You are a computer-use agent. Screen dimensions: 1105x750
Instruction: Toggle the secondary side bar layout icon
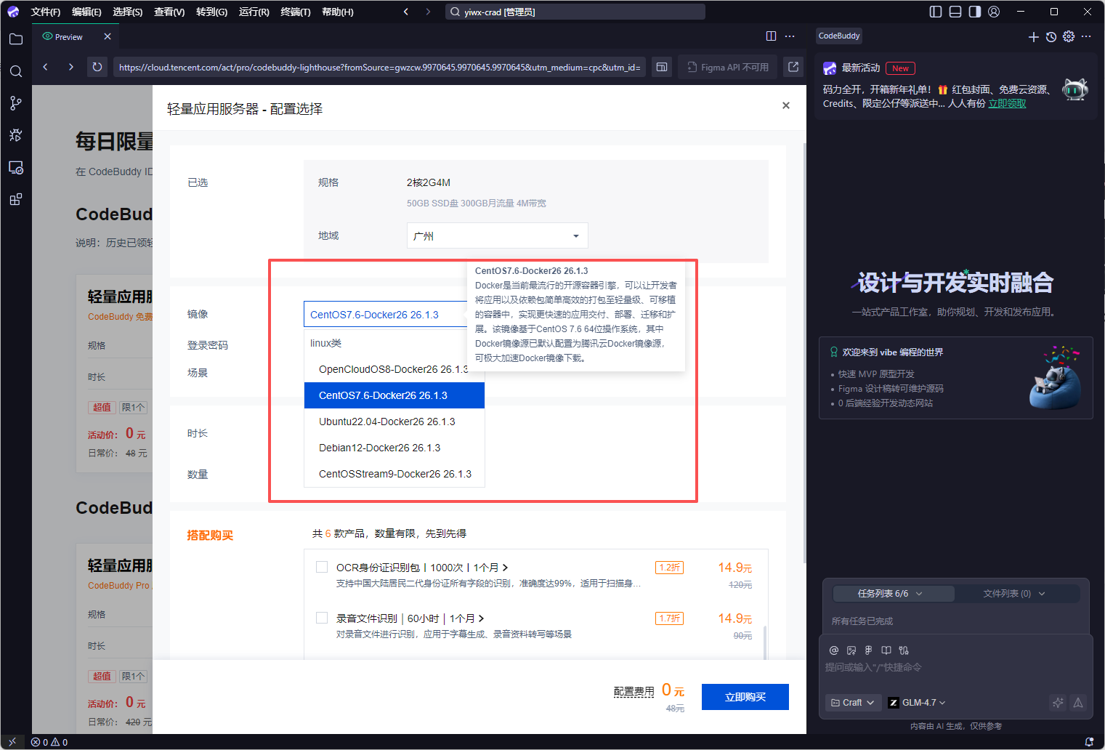pos(974,12)
